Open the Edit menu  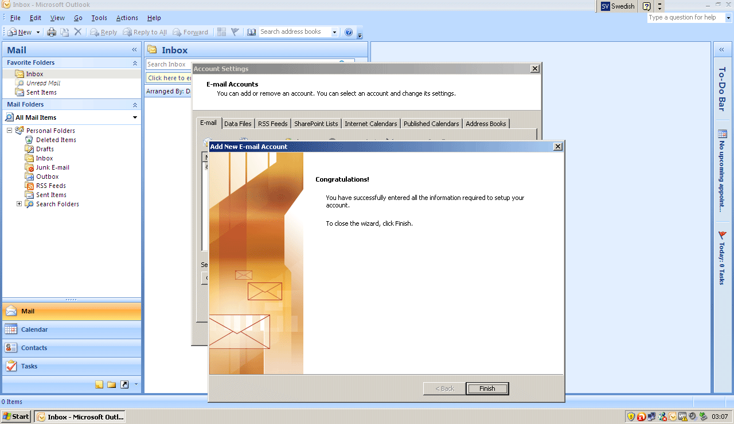pyautogui.click(x=36, y=18)
